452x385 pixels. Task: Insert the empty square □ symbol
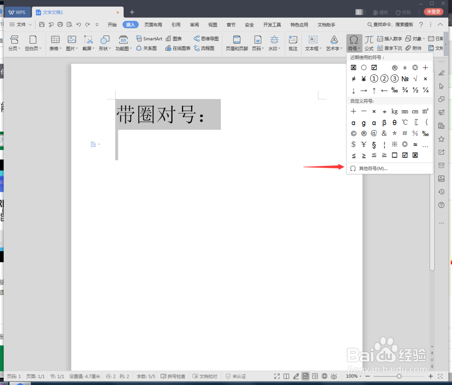[395, 155]
